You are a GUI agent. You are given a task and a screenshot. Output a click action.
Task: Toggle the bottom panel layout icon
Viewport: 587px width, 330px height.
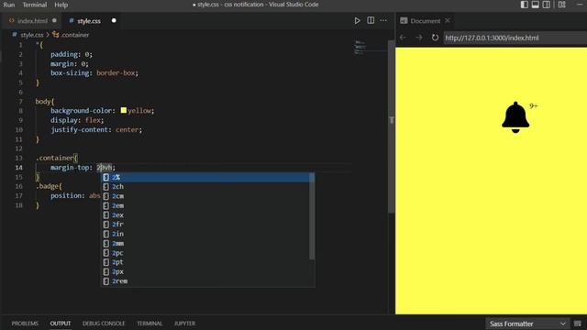pyautogui.click(x=536, y=5)
